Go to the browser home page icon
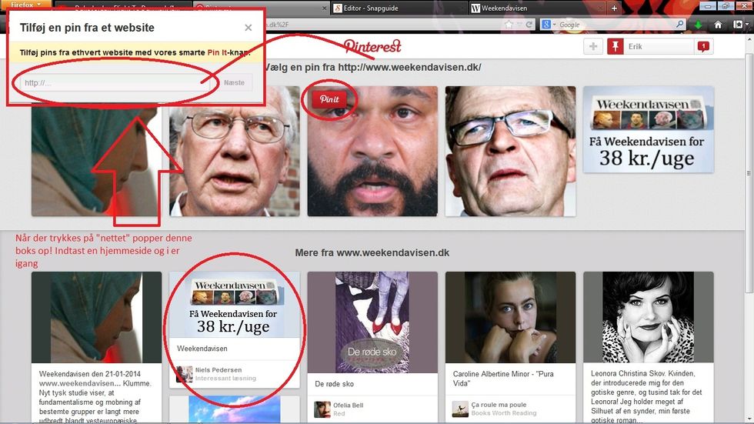The height and width of the screenshot is (424, 754). tap(718, 25)
